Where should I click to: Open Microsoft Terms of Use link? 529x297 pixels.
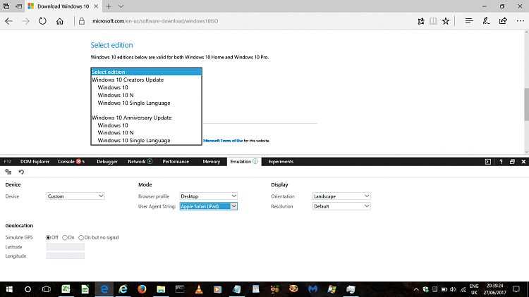(223, 141)
